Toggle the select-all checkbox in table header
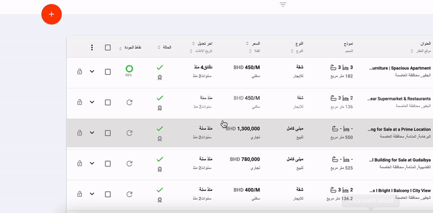This screenshot has width=433, height=213. tap(108, 48)
